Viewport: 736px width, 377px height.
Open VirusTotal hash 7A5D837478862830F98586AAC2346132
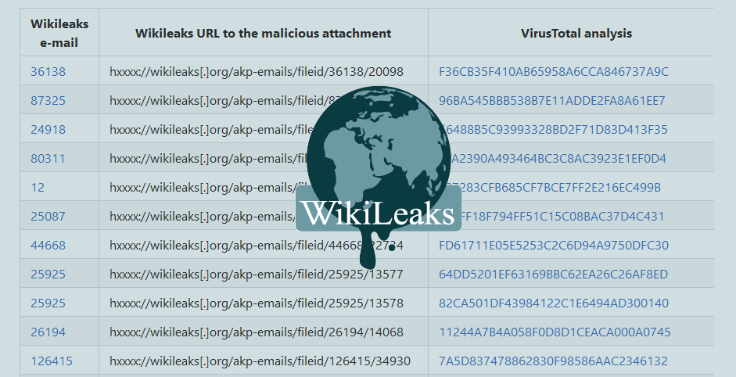coord(553,361)
